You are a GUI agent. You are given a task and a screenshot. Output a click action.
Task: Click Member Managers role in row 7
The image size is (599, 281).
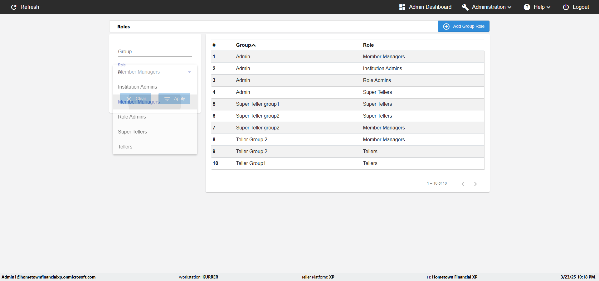pos(384,128)
